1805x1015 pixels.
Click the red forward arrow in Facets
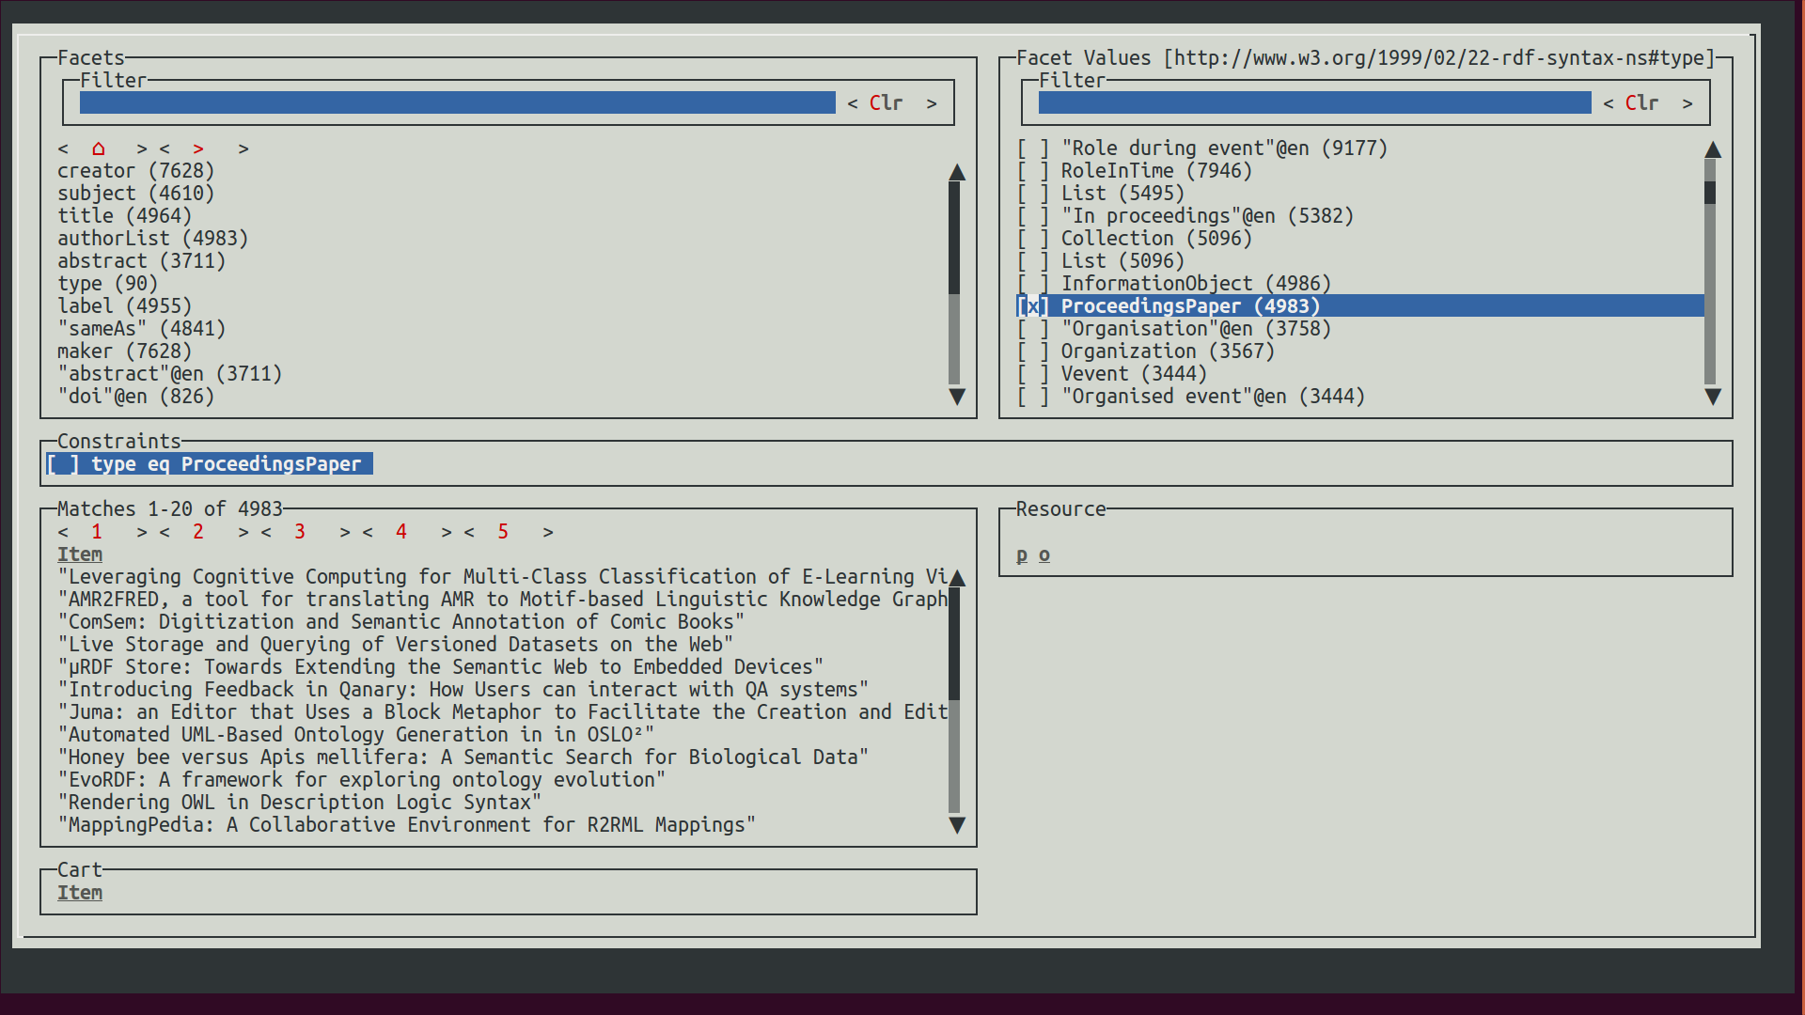pyautogui.click(x=197, y=148)
